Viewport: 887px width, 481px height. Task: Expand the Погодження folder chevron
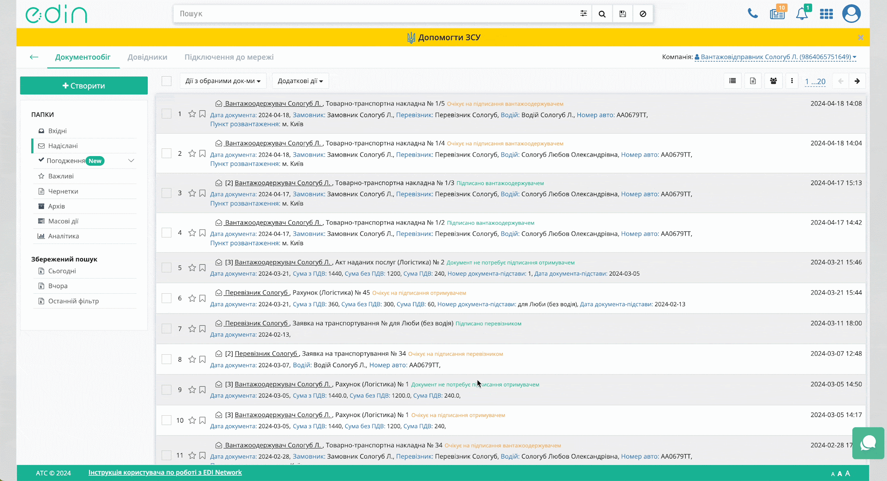131,161
